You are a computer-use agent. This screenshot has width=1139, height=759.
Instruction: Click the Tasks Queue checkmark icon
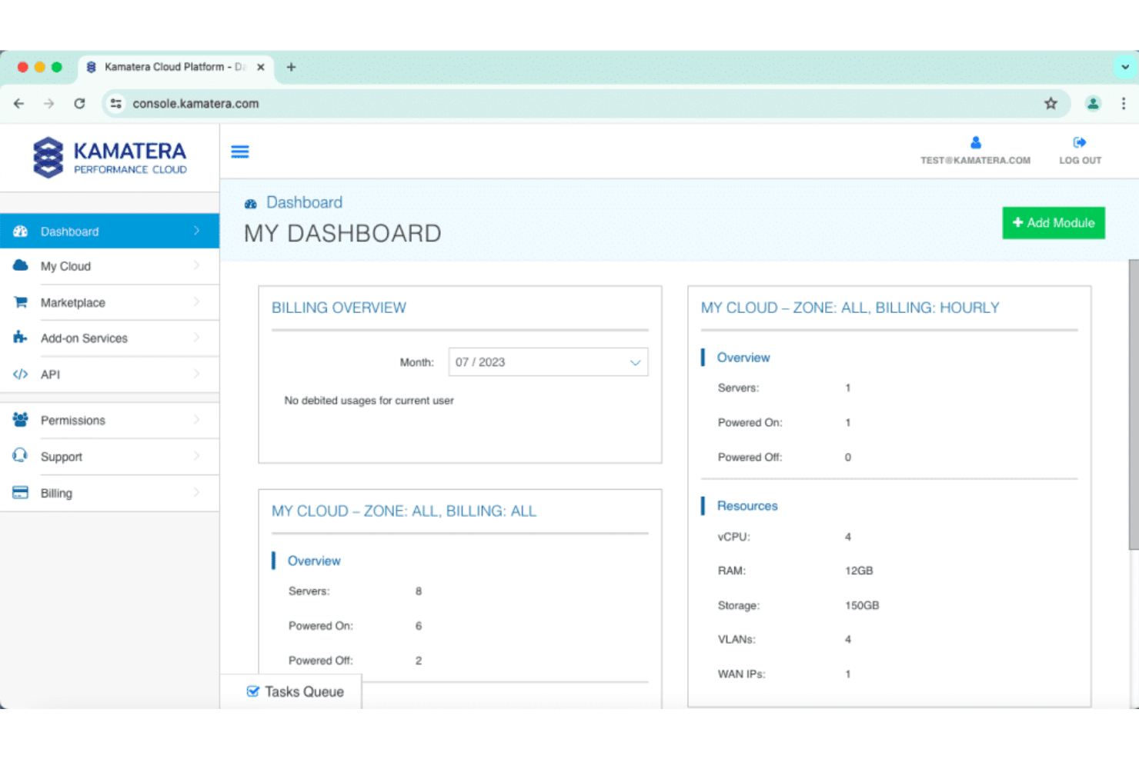click(252, 691)
